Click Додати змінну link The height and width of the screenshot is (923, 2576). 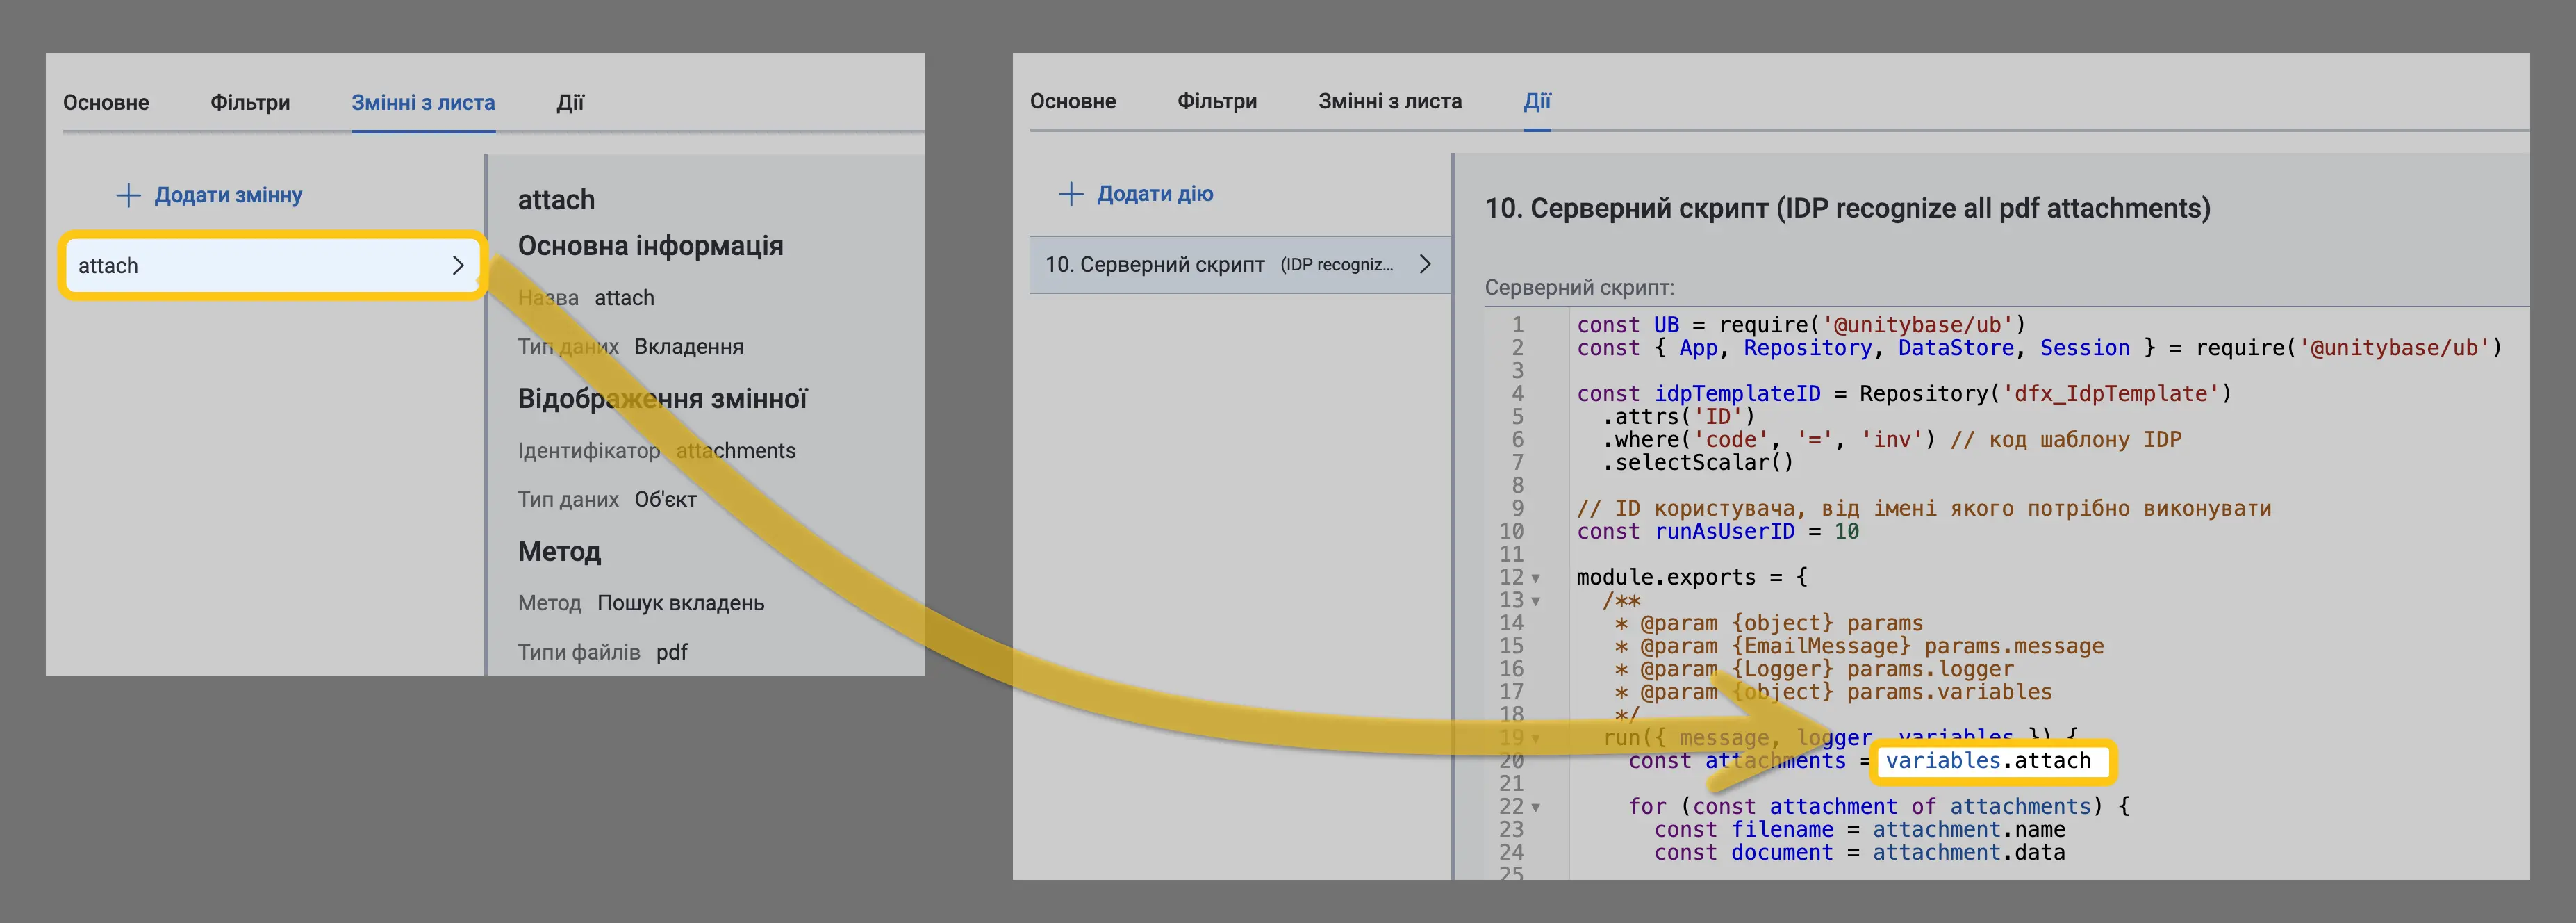(x=228, y=195)
